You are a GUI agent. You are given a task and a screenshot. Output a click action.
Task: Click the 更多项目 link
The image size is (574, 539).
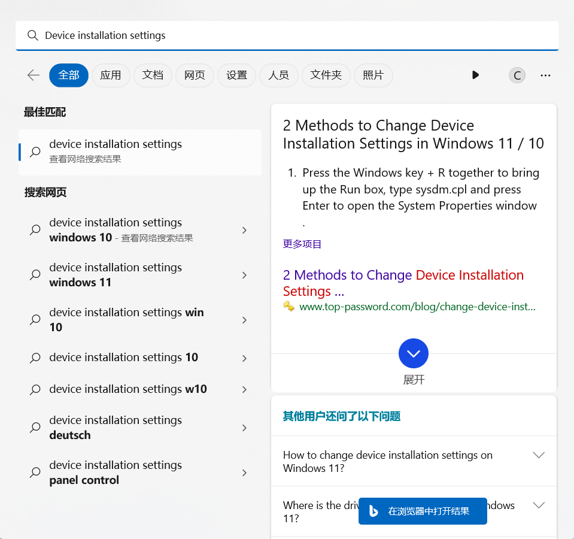point(302,244)
